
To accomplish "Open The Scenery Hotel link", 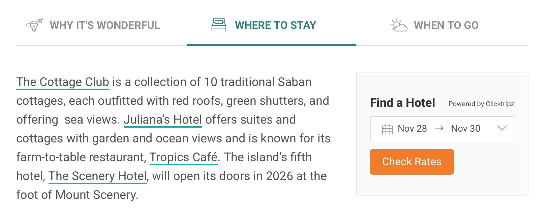I will point(97,176).
